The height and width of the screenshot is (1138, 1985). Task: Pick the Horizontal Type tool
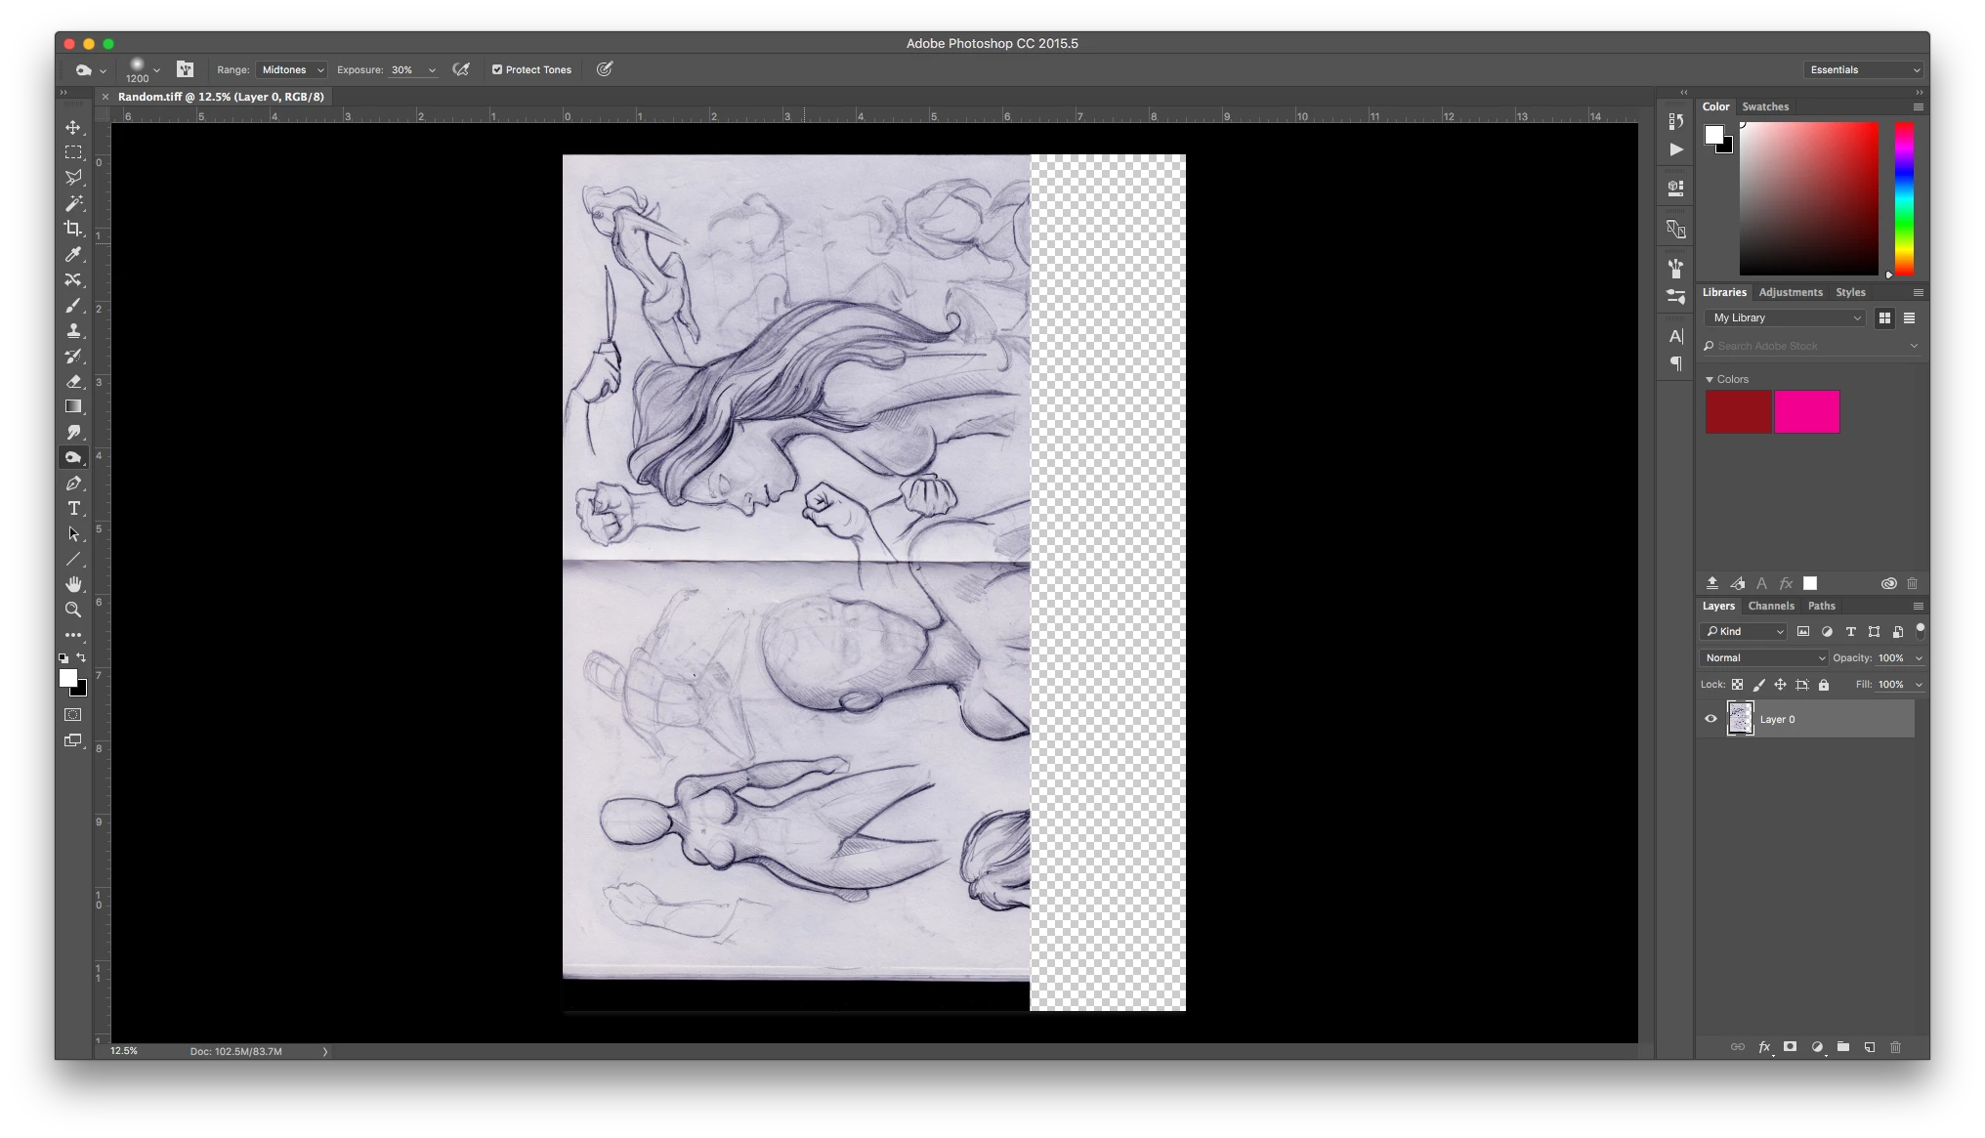(x=73, y=508)
